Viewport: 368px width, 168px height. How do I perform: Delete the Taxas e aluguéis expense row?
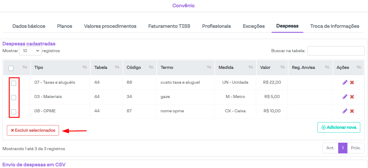pos(352,83)
